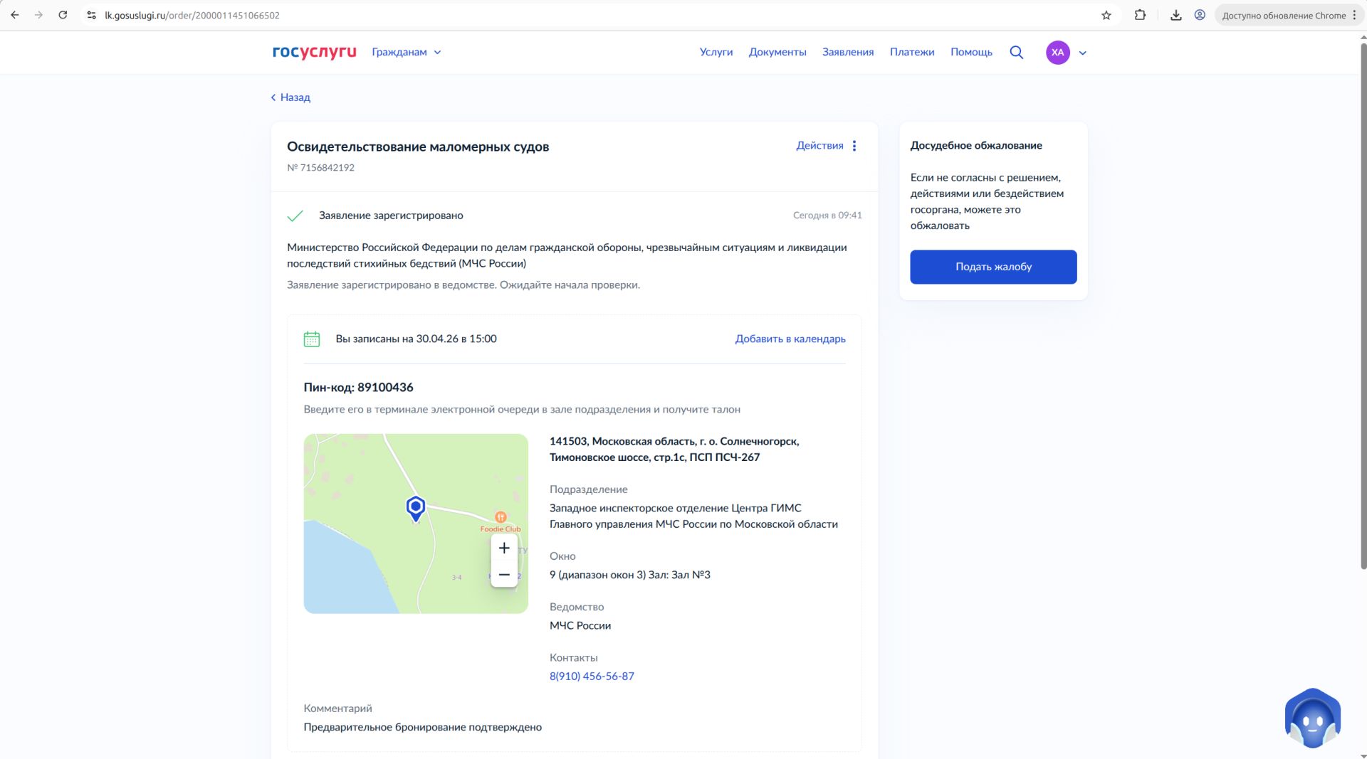Click the address bar URL field
This screenshot has width=1367, height=759.
point(597,15)
